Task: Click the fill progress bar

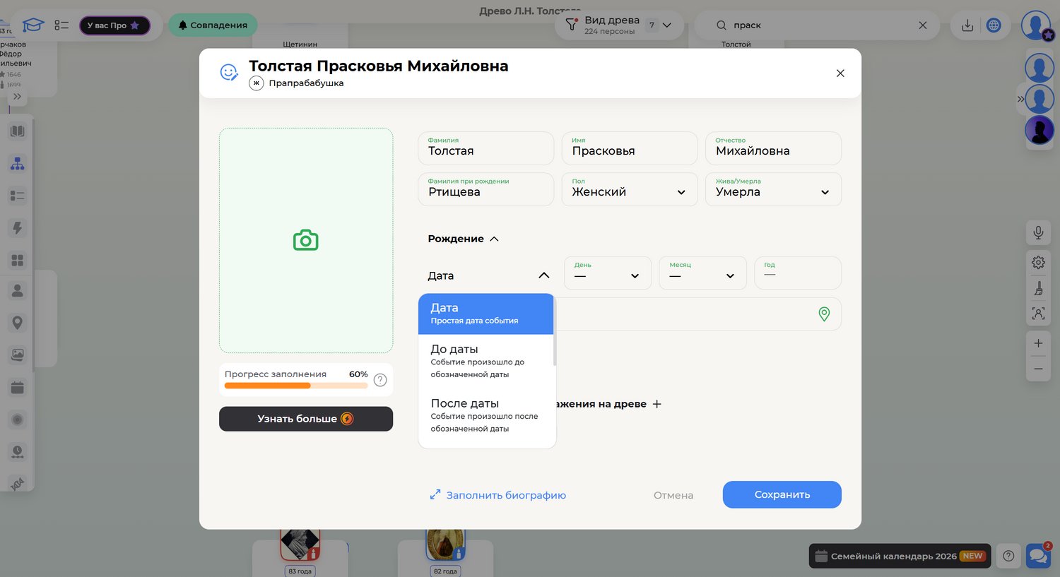Action: coord(295,386)
